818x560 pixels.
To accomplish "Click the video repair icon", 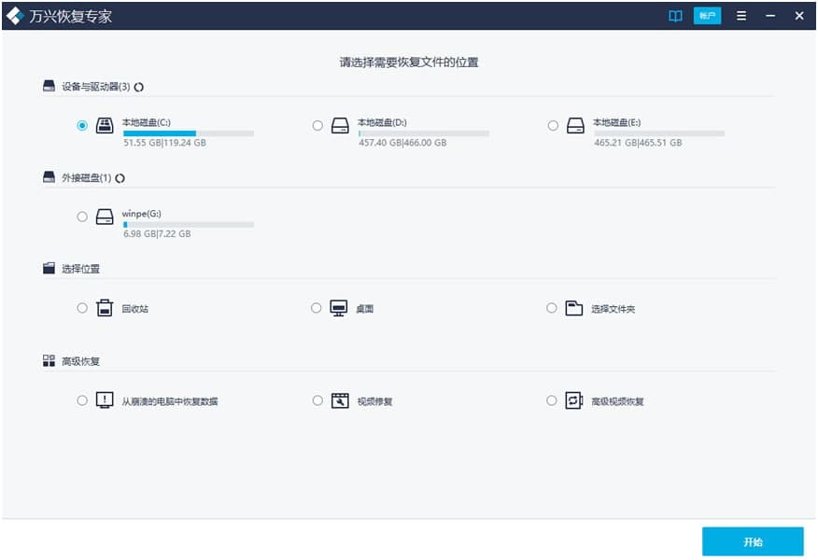I will pos(340,400).
